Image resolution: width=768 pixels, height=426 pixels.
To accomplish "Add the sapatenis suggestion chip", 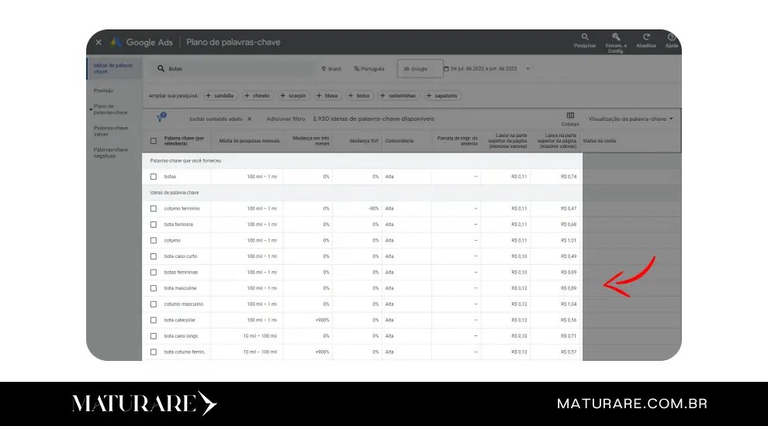I will [x=442, y=96].
